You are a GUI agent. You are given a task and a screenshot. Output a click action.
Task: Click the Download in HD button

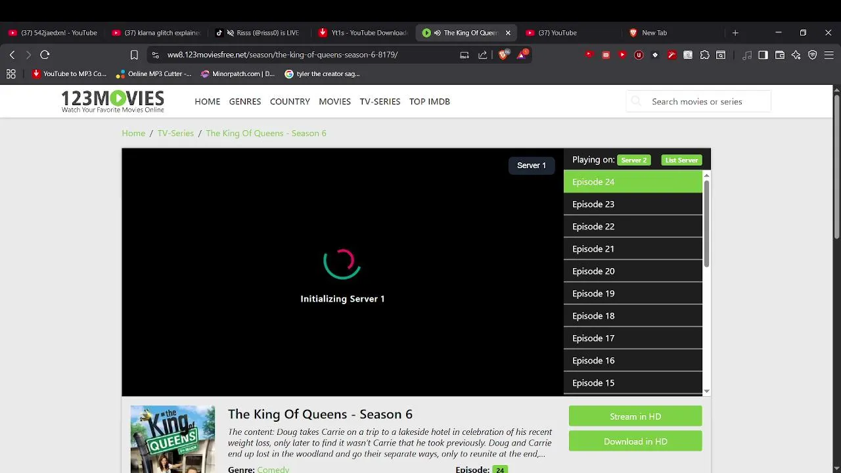(x=635, y=441)
